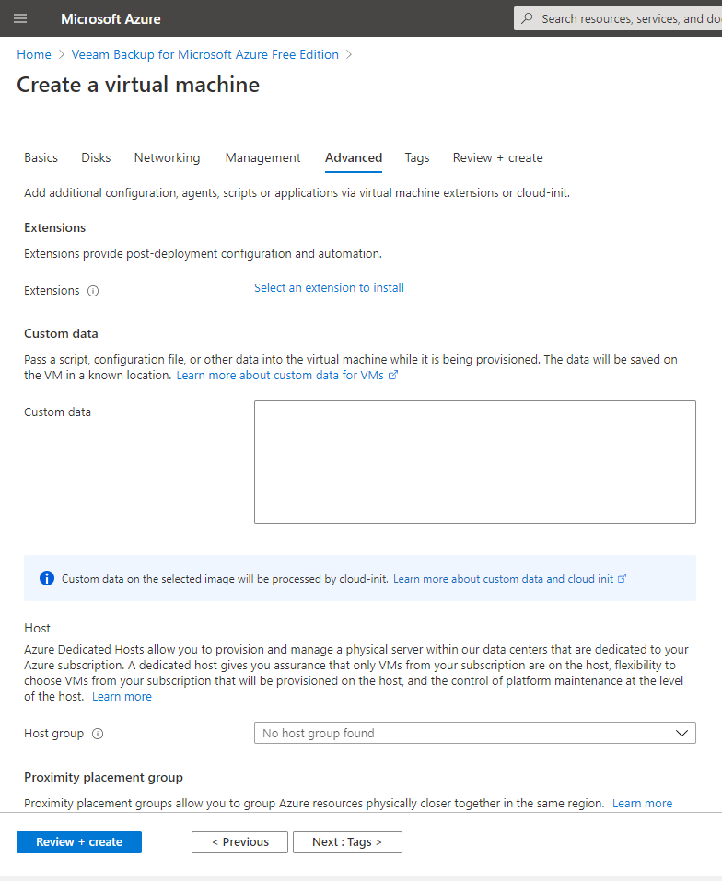Viewport: 722px width, 881px height.
Task: Click the Extensions info icon
Action: coord(93,291)
